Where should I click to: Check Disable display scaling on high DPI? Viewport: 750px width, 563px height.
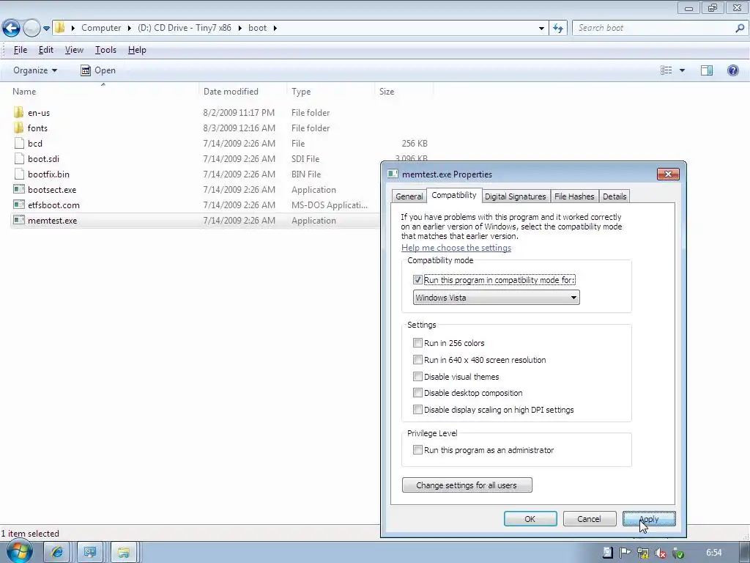[417, 409]
